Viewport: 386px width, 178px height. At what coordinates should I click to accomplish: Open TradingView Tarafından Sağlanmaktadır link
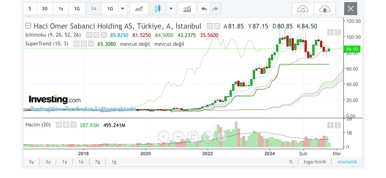click(83, 109)
